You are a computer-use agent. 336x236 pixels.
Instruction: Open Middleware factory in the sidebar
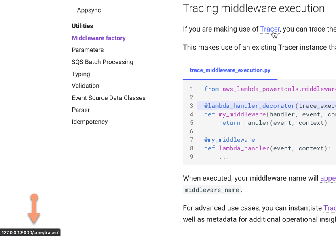click(99, 38)
